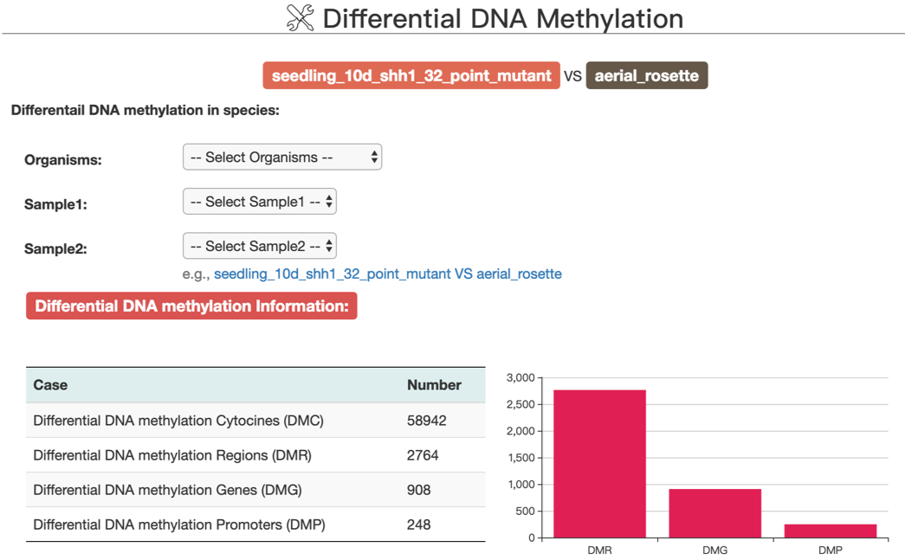The height and width of the screenshot is (560, 905).
Task: Click the DMR axis label under the chart
Action: click(x=600, y=549)
